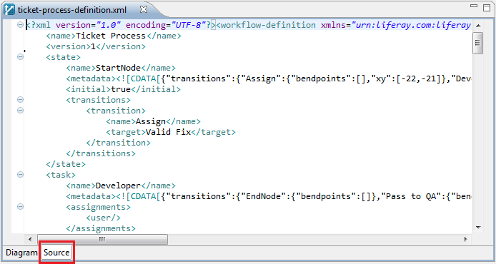This screenshot has width=496, height=264.
Task: Collapse the task element fold marker
Action: (x=20, y=175)
